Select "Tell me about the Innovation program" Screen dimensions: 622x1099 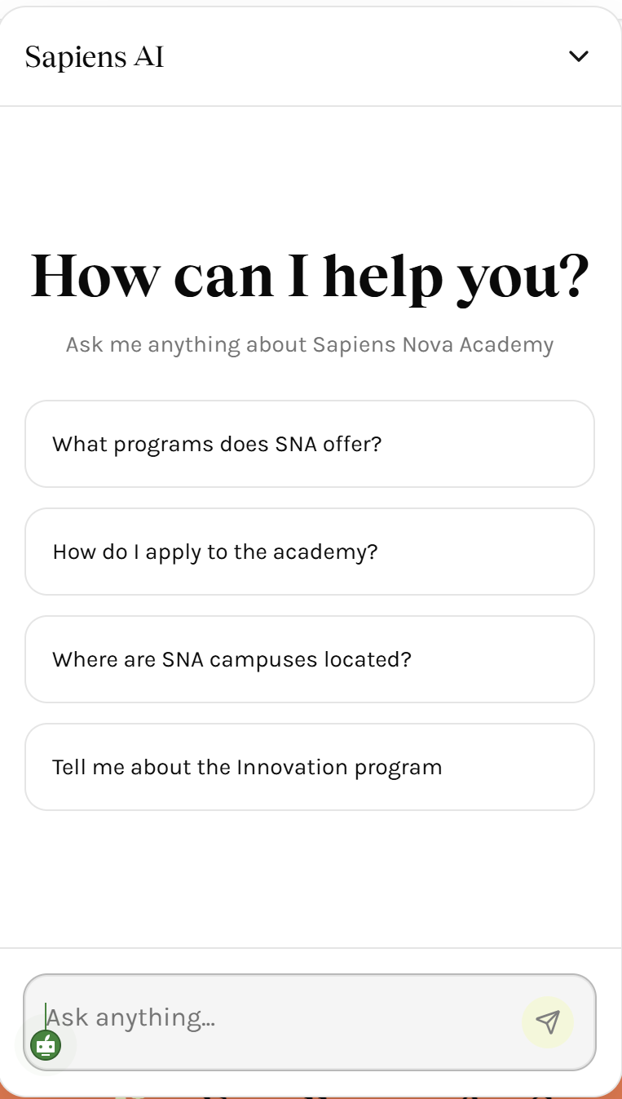(310, 767)
